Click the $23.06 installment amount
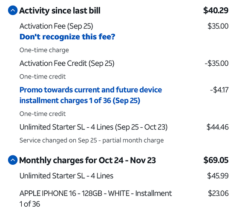236x213 pixels. coord(218,193)
